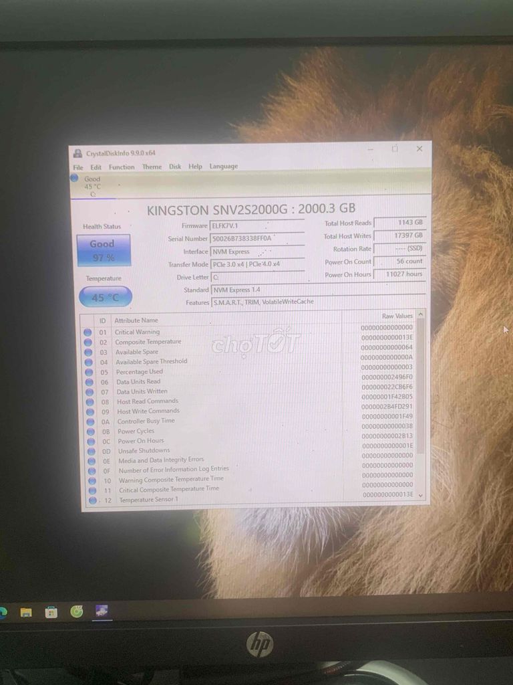Open the Edit menu
The image size is (513, 685).
pyautogui.click(x=96, y=167)
